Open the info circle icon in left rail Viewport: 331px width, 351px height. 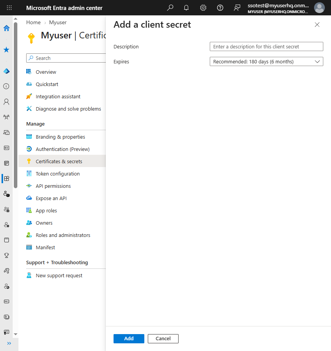pyautogui.click(x=6, y=86)
